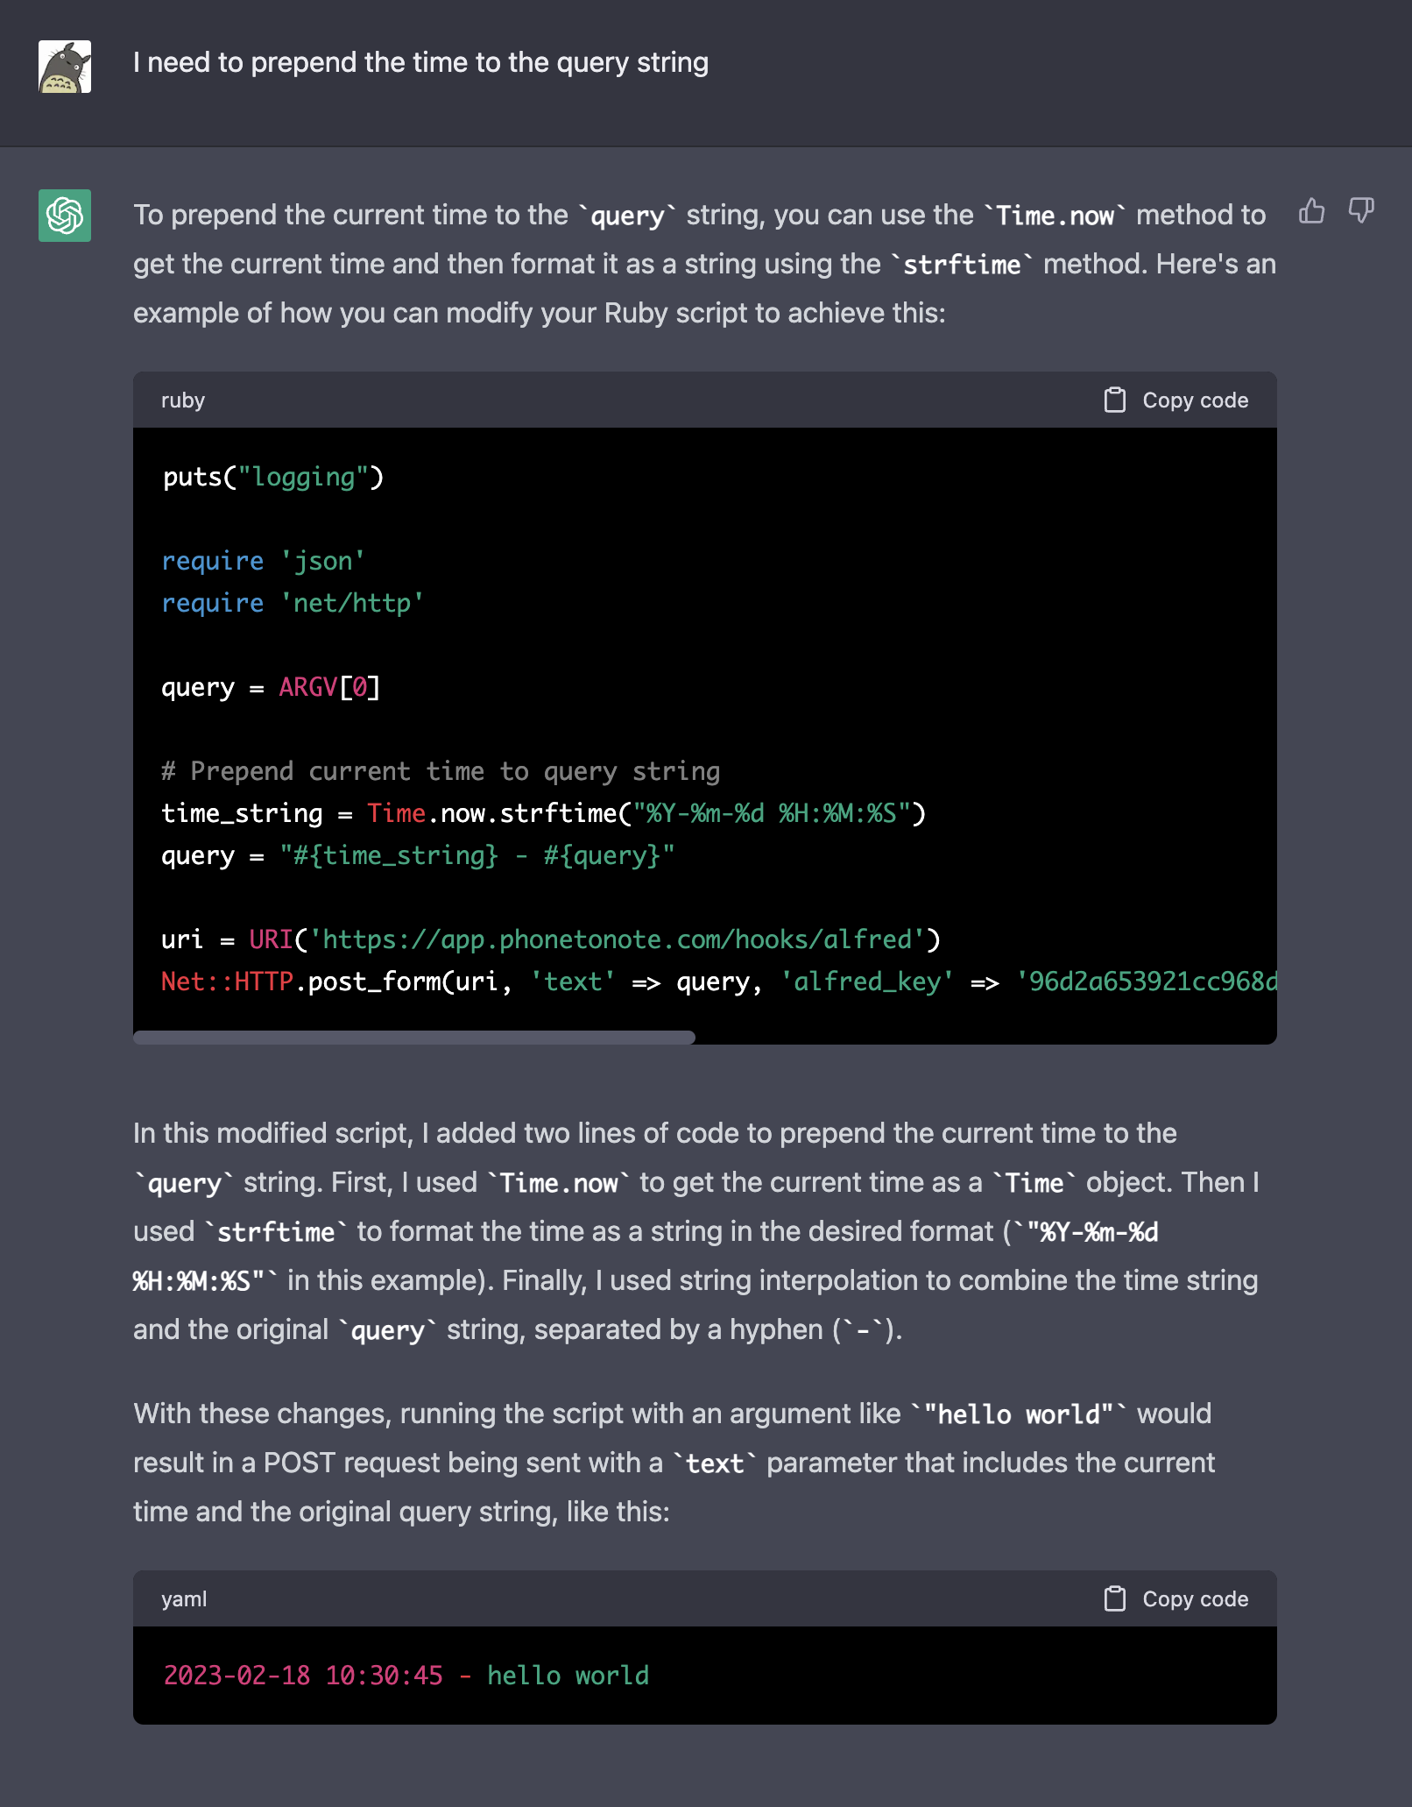The height and width of the screenshot is (1807, 1412).
Task: Click the green ChatGPT logo avatar
Action: tap(65, 216)
